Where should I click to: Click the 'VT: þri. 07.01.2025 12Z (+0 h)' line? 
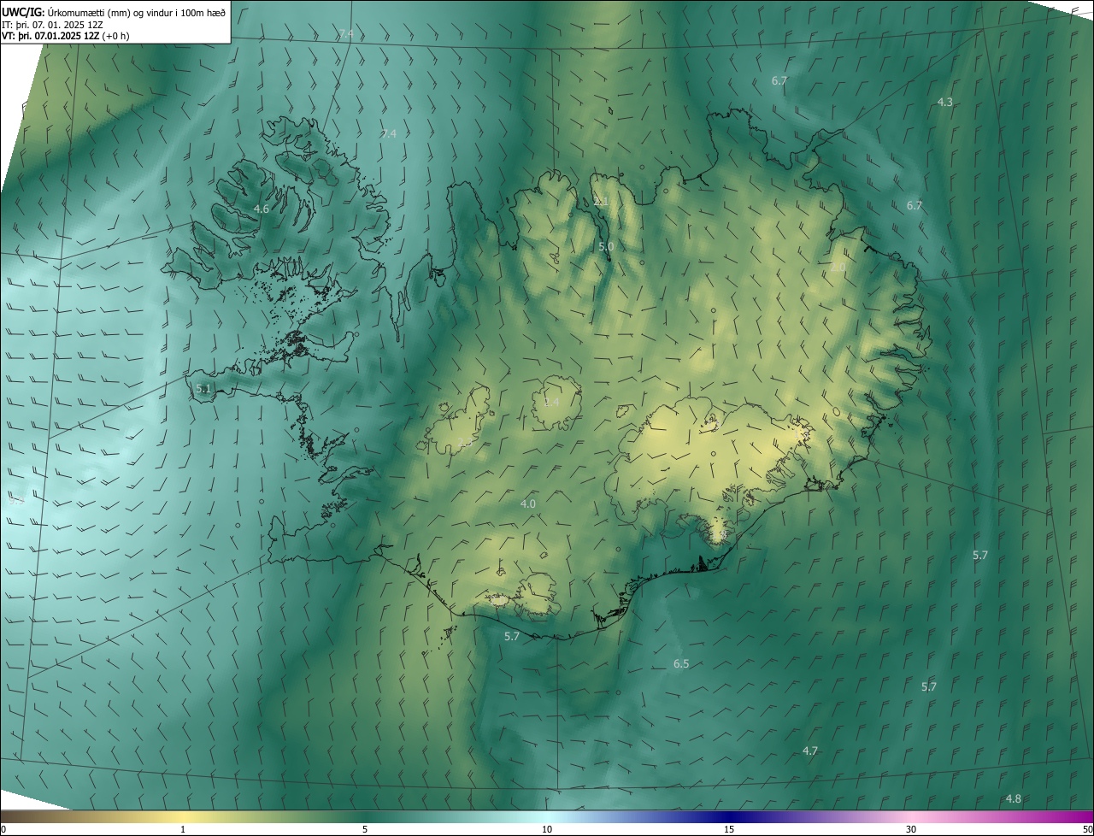click(65, 36)
